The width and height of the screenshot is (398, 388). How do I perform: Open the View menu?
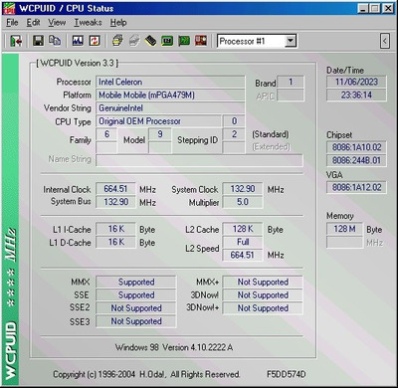pyautogui.click(x=57, y=23)
